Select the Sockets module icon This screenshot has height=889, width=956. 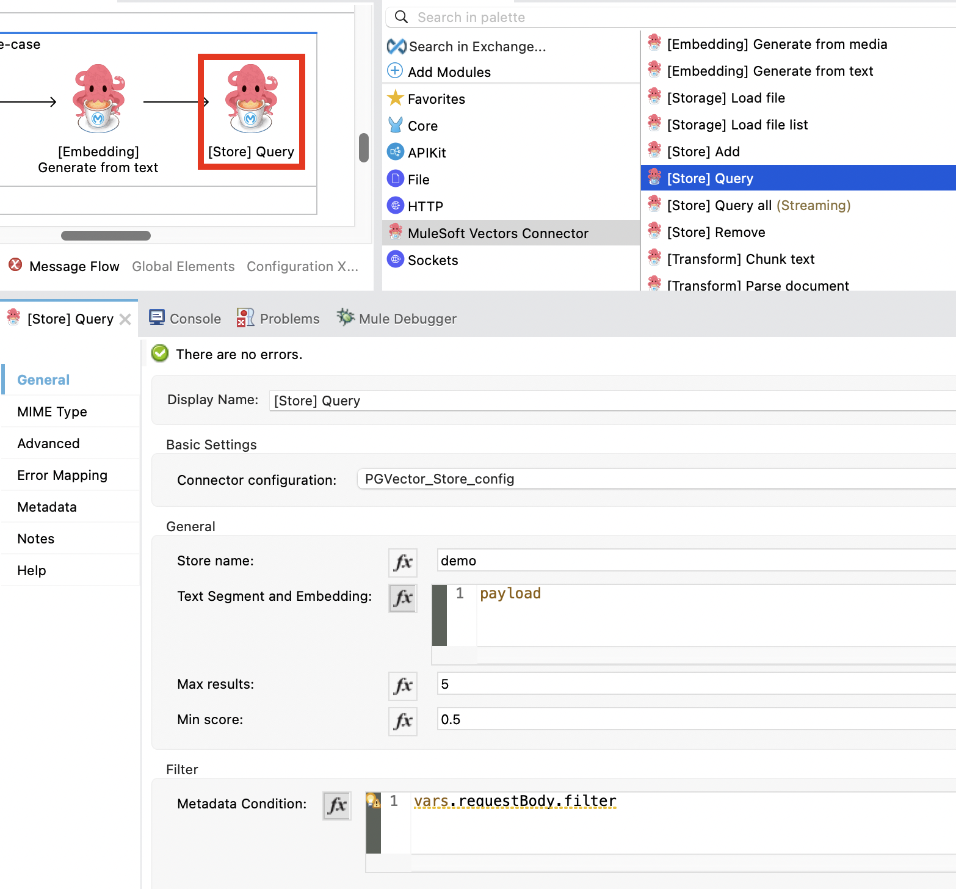pyautogui.click(x=396, y=259)
